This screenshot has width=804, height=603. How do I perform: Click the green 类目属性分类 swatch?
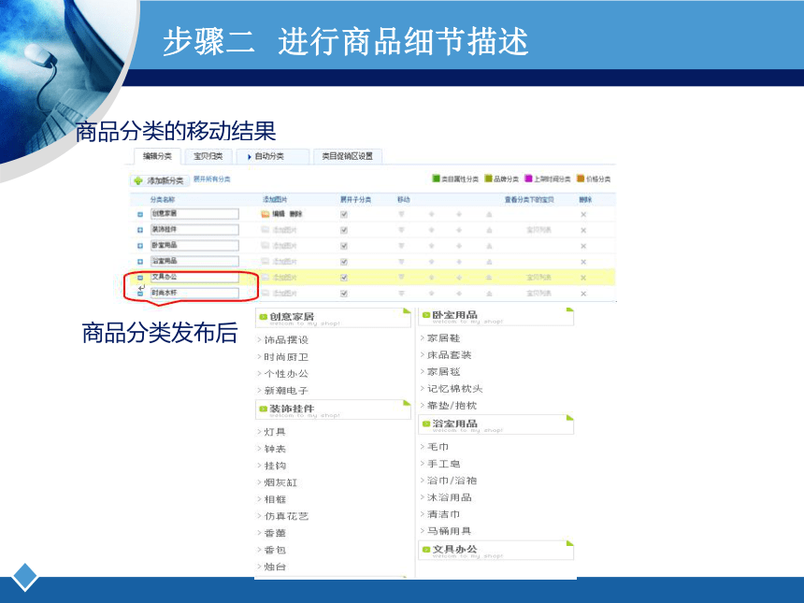pyautogui.click(x=437, y=179)
